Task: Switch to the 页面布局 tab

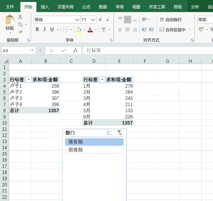Action: (x=65, y=7)
